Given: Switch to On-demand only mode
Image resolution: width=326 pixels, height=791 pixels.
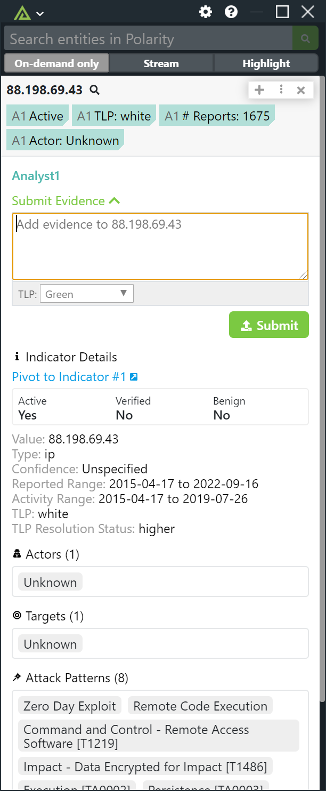Looking at the screenshot, I should [x=56, y=63].
